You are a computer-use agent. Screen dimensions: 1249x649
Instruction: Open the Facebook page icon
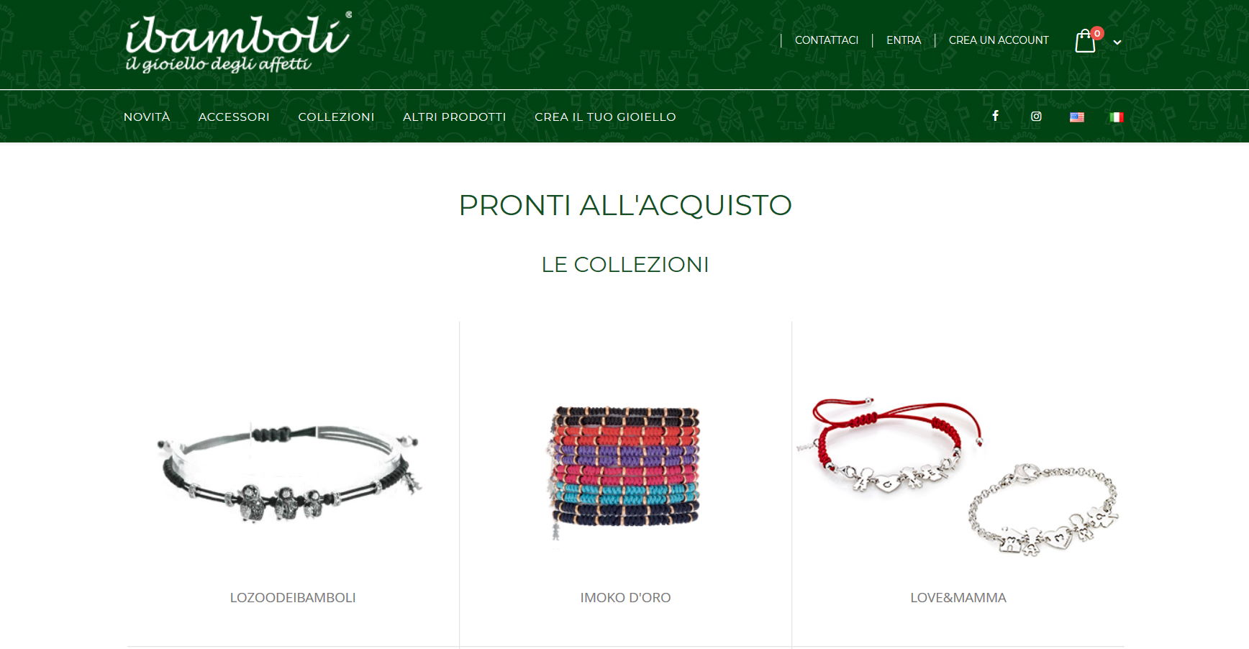click(995, 116)
